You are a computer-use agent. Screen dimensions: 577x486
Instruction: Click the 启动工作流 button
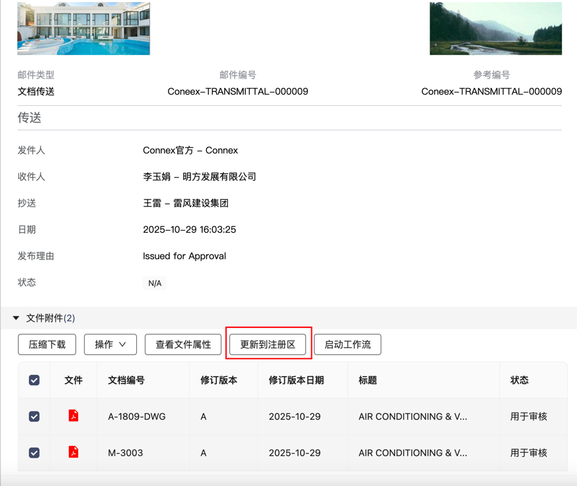348,344
